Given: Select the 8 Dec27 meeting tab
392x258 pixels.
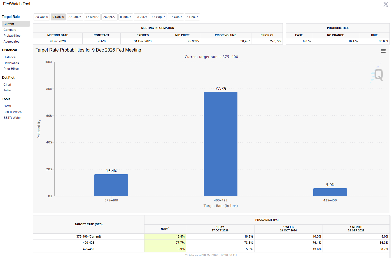Looking at the screenshot, I should tap(192, 17).
